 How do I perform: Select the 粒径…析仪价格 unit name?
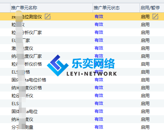(27, 64)
